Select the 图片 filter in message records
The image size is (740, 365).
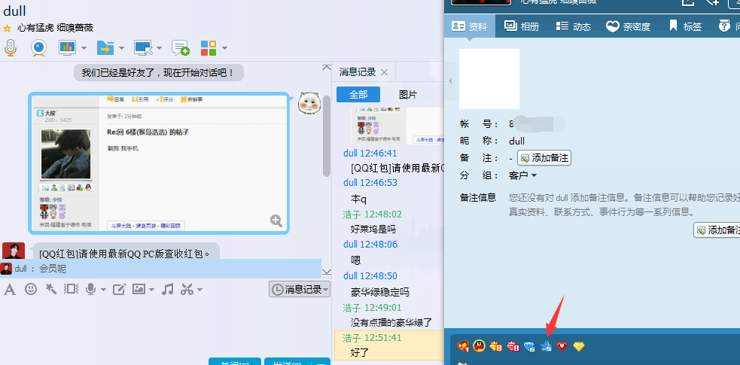pos(408,94)
